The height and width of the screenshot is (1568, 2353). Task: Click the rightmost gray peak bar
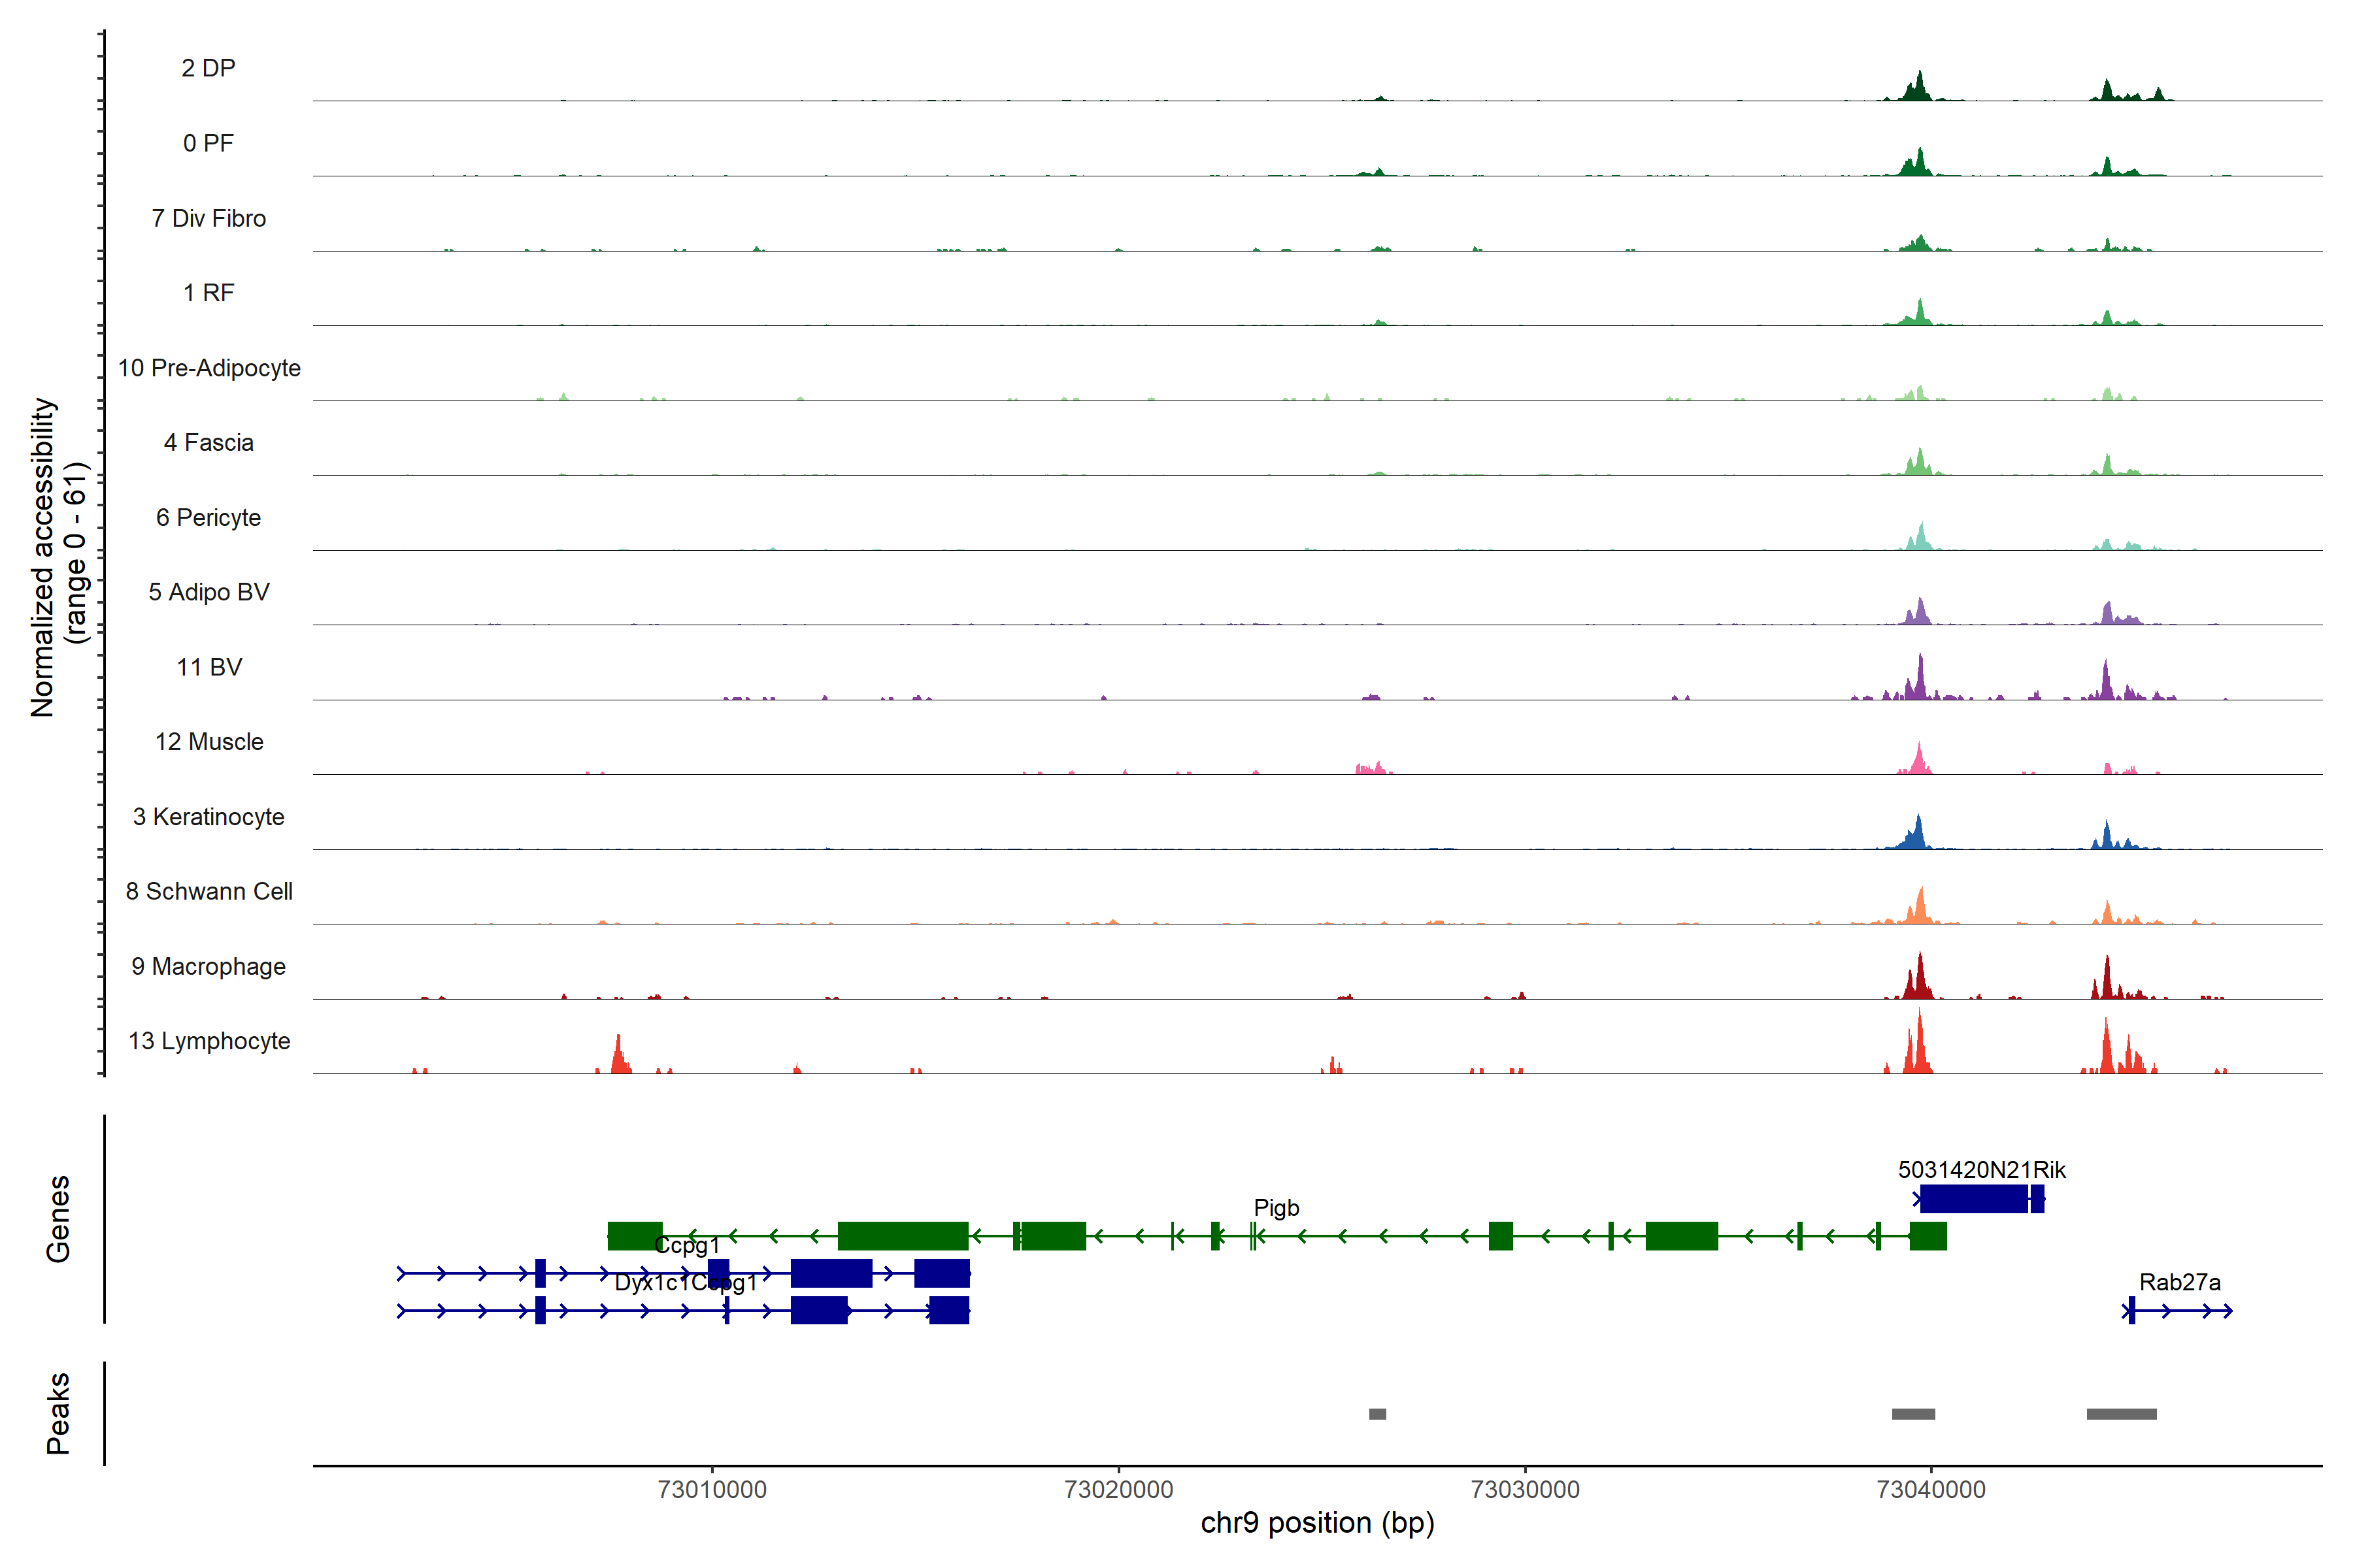(2121, 1414)
